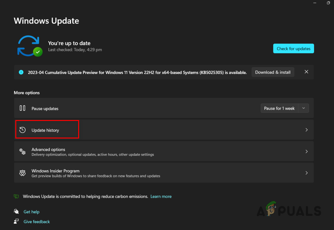Image resolution: width=334 pixels, height=230 pixels.
Task: Restore down the Settings window
Action: [328, 3]
